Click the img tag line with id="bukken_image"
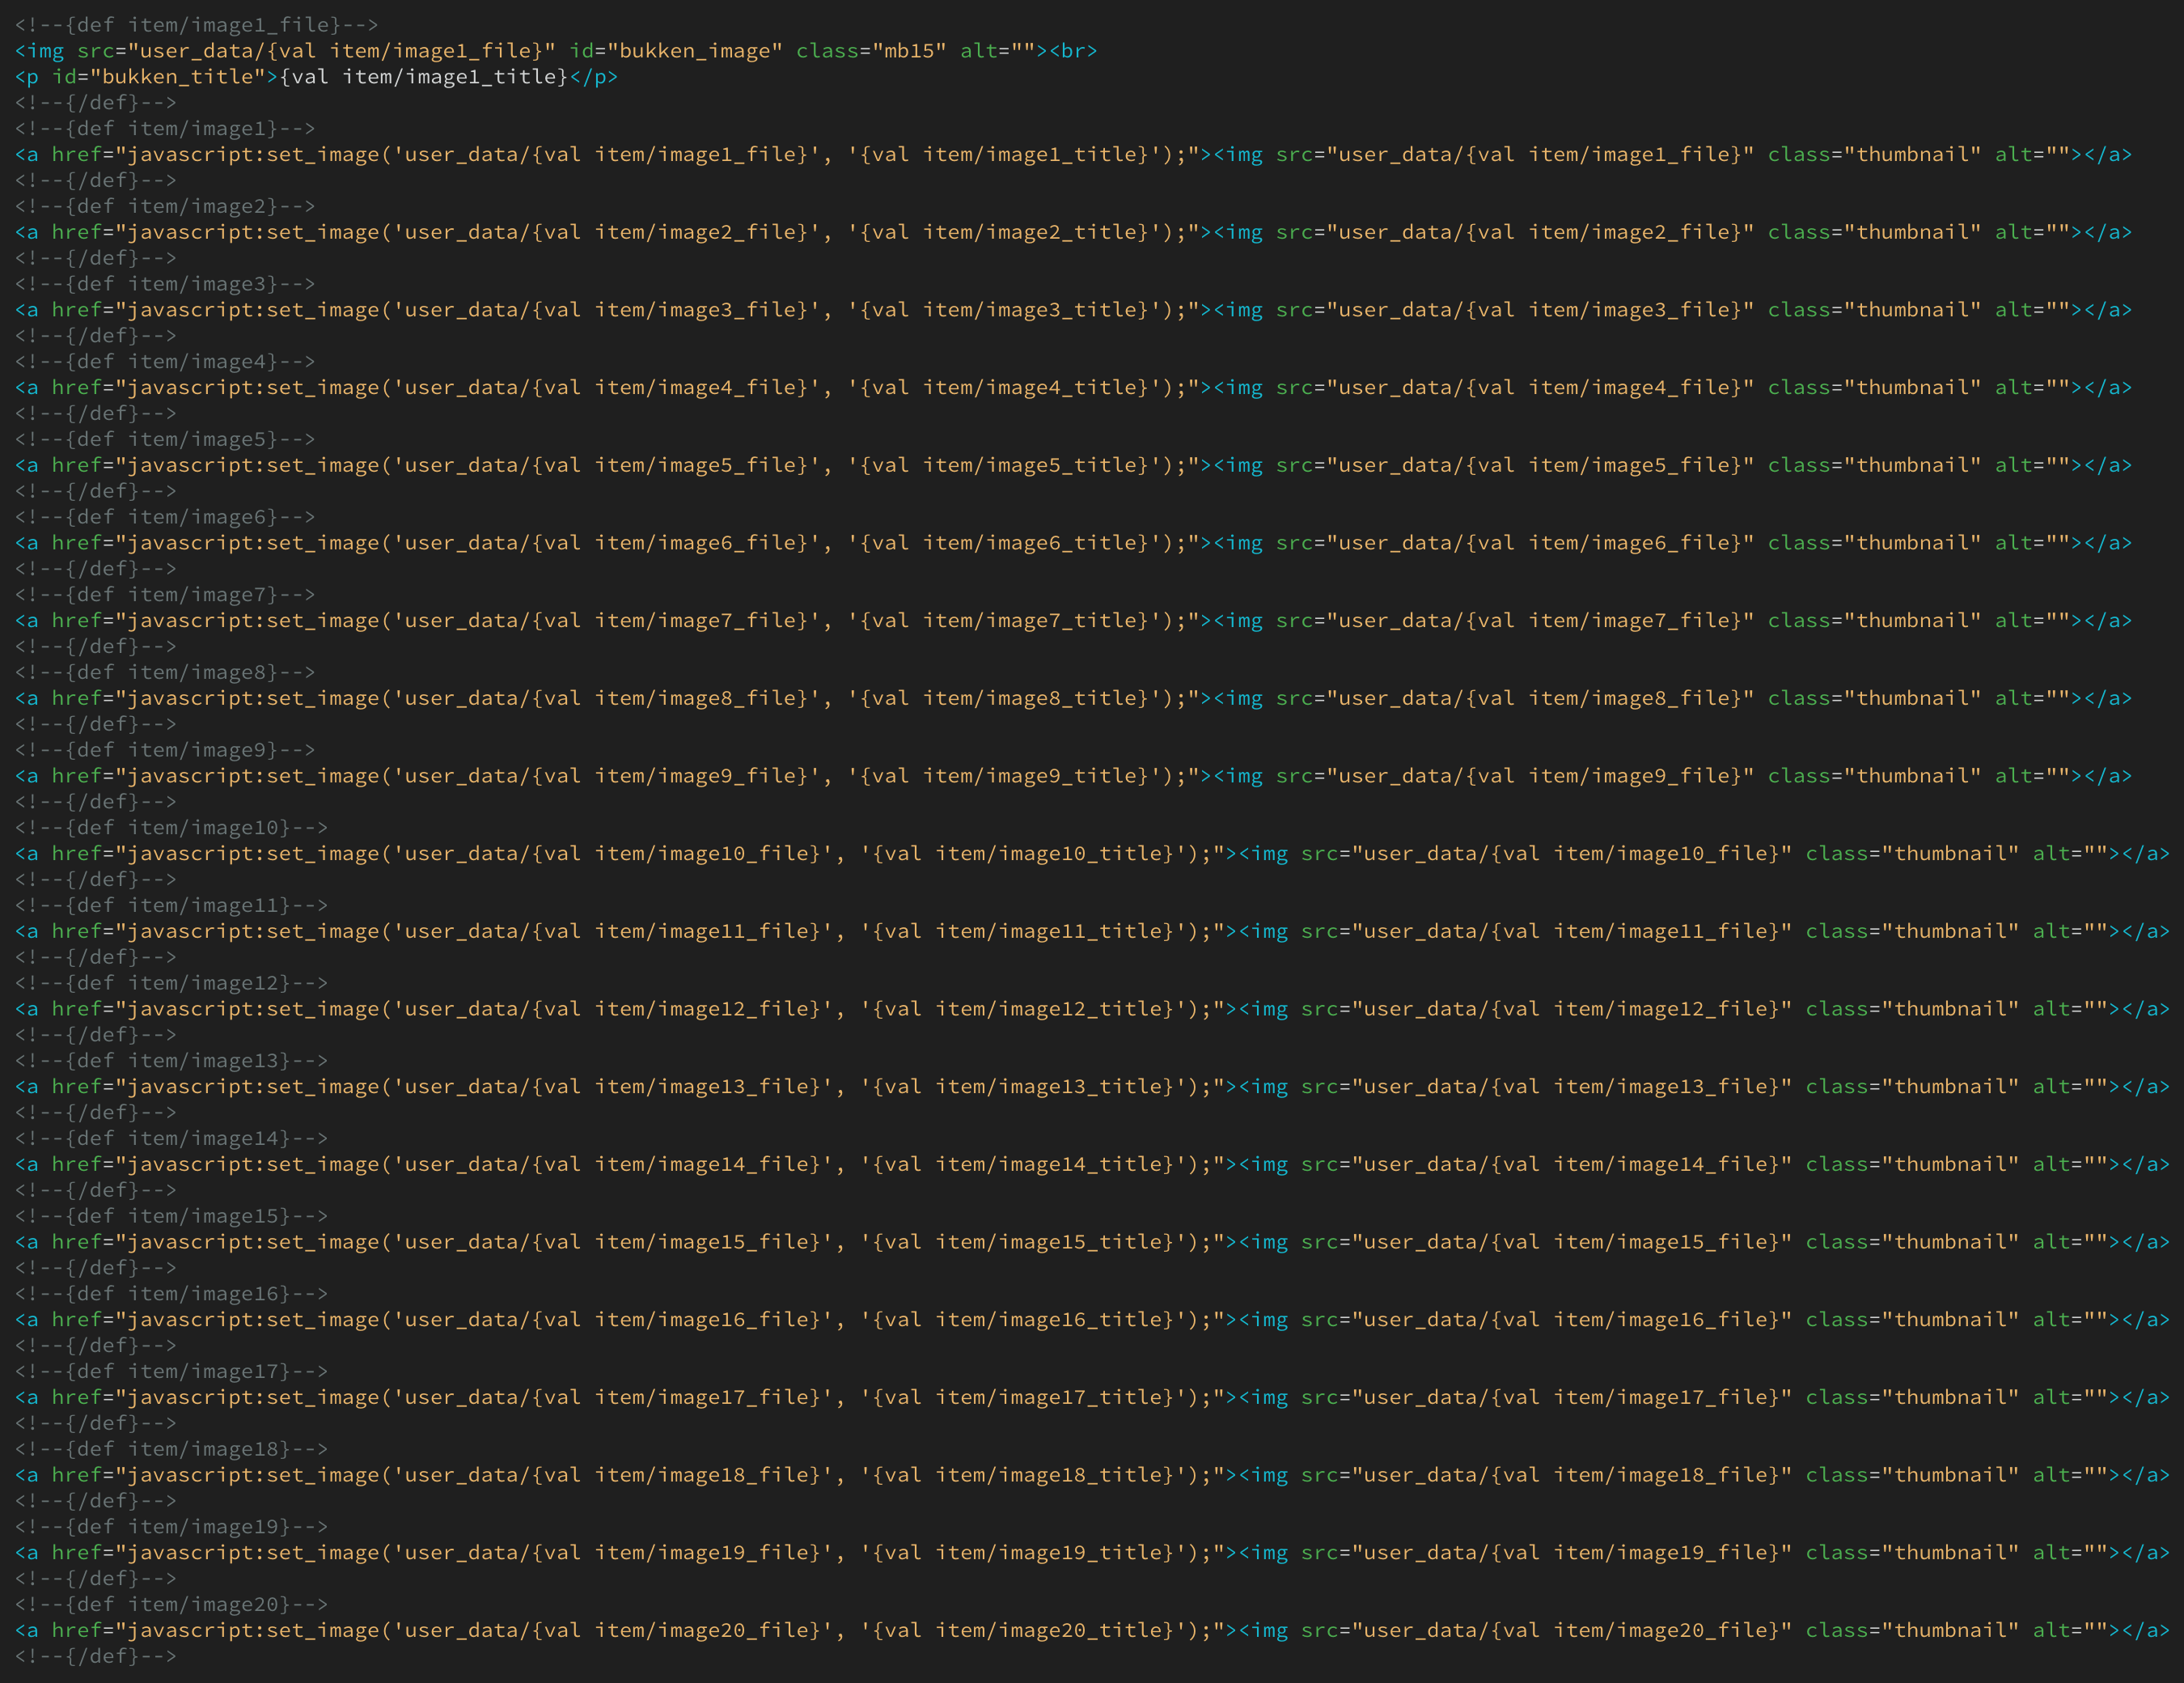Viewport: 2184px width, 1683px height. pos(556,50)
